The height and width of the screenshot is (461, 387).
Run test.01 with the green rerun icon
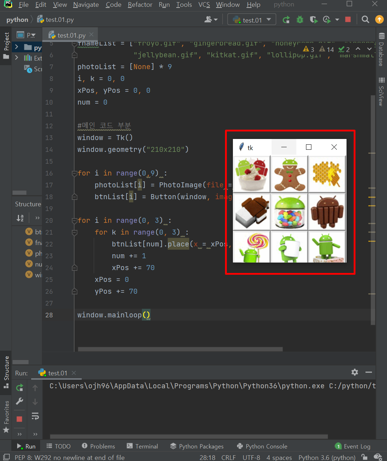click(x=286, y=20)
